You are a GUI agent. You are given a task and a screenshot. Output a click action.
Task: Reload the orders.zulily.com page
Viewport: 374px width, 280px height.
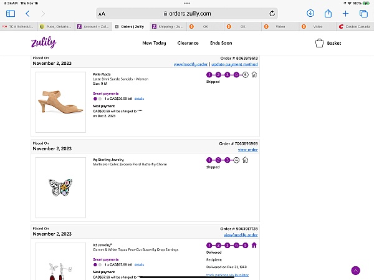272,14
